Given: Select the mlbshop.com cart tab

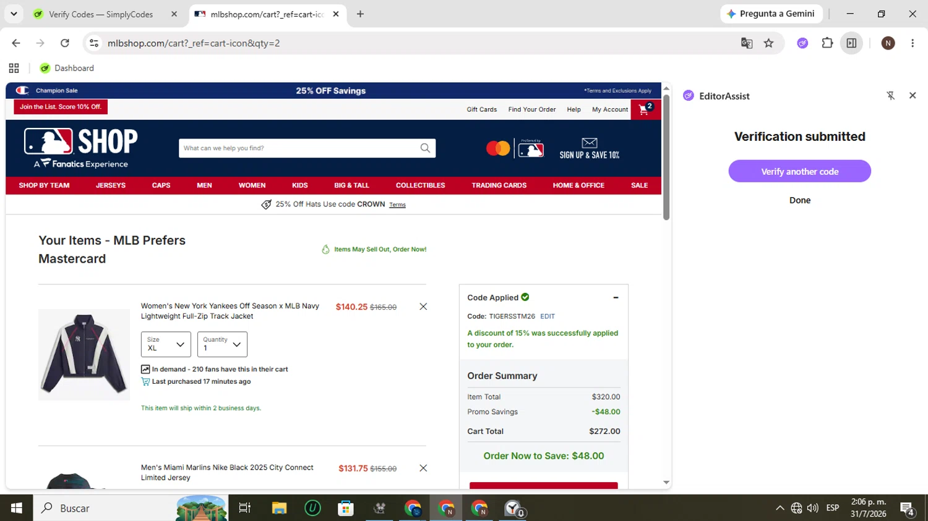Looking at the screenshot, I should [267, 14].
